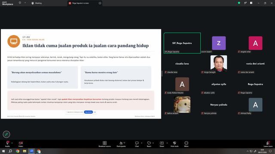Click the title bar phone call icon
Image resolution: width=275 pixels, height=154 pixels.
[x=245, y=3]
